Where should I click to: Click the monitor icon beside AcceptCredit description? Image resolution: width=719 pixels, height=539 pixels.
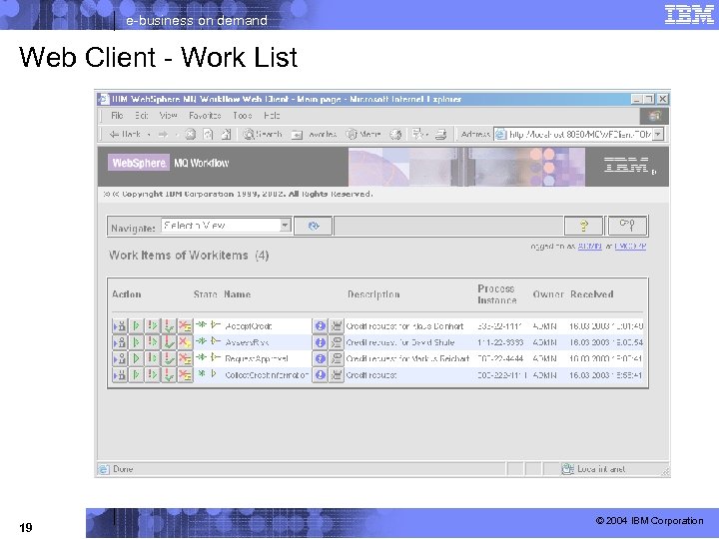point(337,325)
